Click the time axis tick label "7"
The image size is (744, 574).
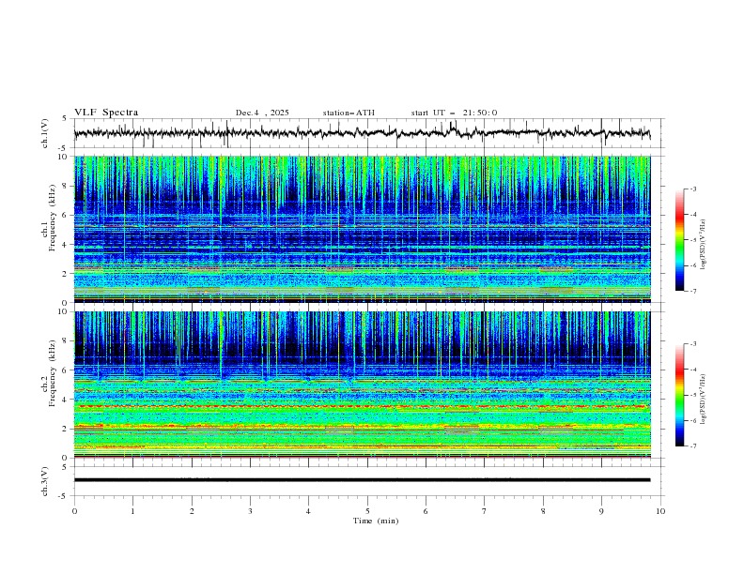pos(485,511)
